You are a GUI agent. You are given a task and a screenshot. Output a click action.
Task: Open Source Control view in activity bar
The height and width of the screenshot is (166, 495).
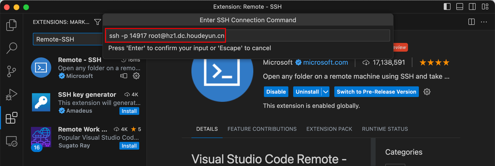12,71
